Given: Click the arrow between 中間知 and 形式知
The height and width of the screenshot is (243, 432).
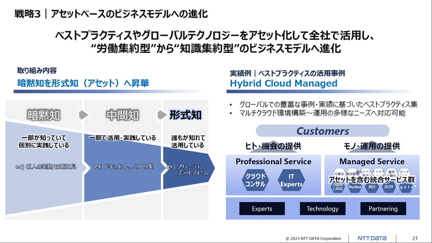Looking at the screenshot, I should [x=162, y=115].
